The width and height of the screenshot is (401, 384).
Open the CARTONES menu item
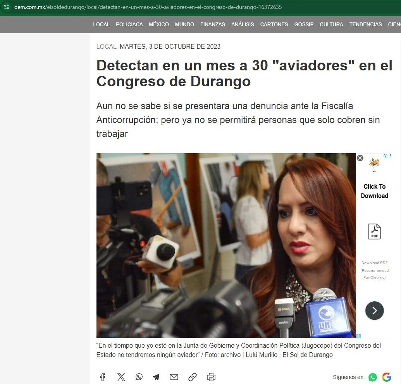point(274,24)
